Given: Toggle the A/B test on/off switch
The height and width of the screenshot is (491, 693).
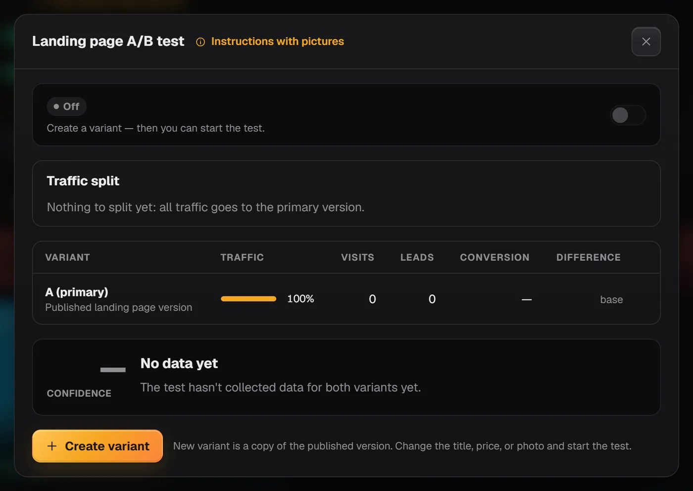Looking at the screenshot, I should pos(628,115).
